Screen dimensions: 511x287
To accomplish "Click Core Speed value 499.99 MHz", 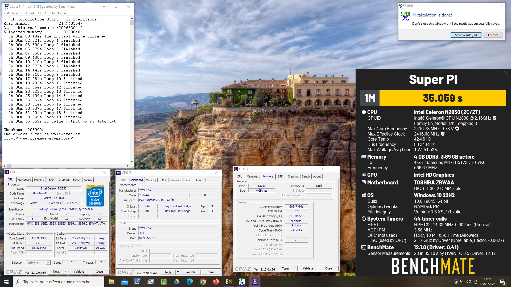I will coord(39,238).
